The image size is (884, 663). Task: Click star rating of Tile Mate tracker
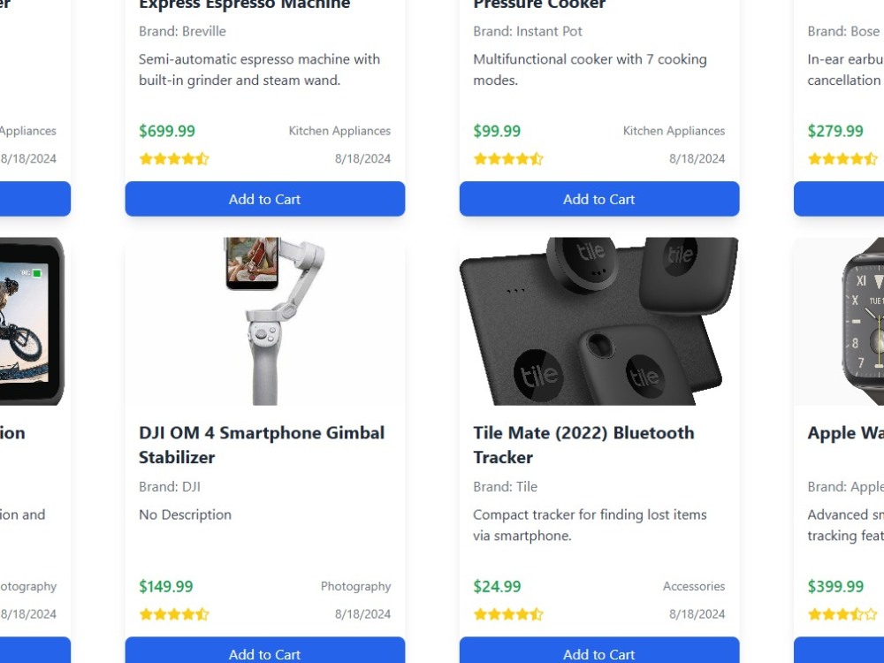click(x=508, y=614)
